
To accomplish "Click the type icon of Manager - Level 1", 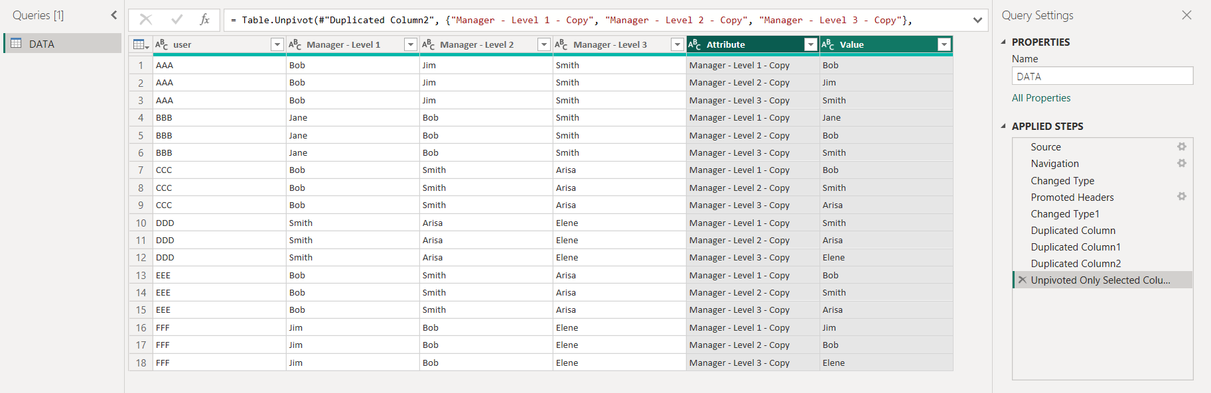I will 295,44.
